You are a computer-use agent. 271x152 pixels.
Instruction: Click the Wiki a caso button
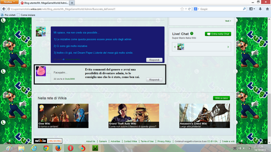click(x=221, y=98)
